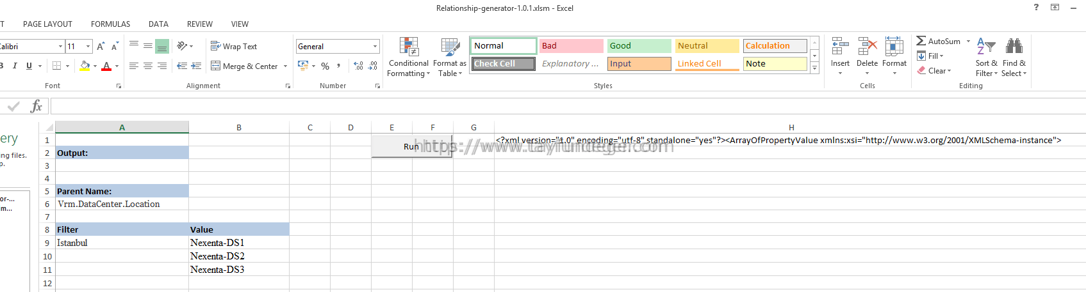1086x292 pixels.
Task: Open the font size dropdown
Action: (88, 47)
